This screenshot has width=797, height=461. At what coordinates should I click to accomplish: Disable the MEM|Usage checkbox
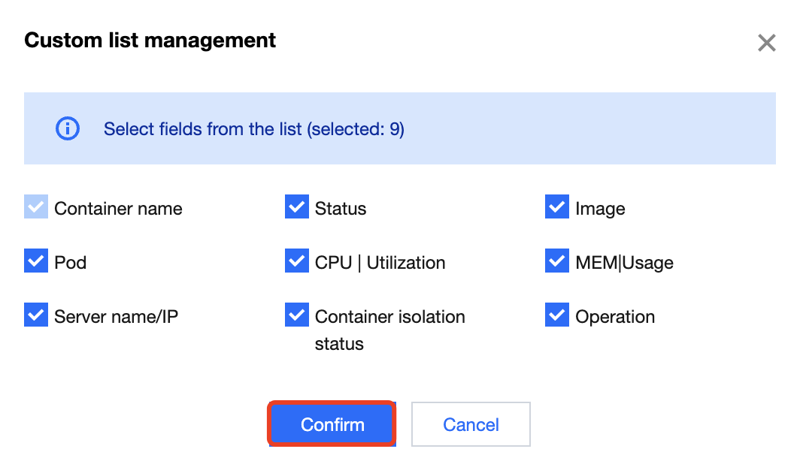(557, 261)
